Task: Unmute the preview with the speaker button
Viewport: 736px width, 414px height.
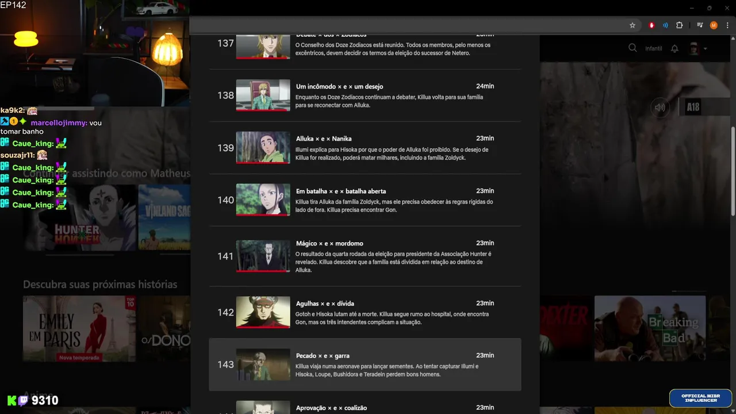Action: pos(660,108)
